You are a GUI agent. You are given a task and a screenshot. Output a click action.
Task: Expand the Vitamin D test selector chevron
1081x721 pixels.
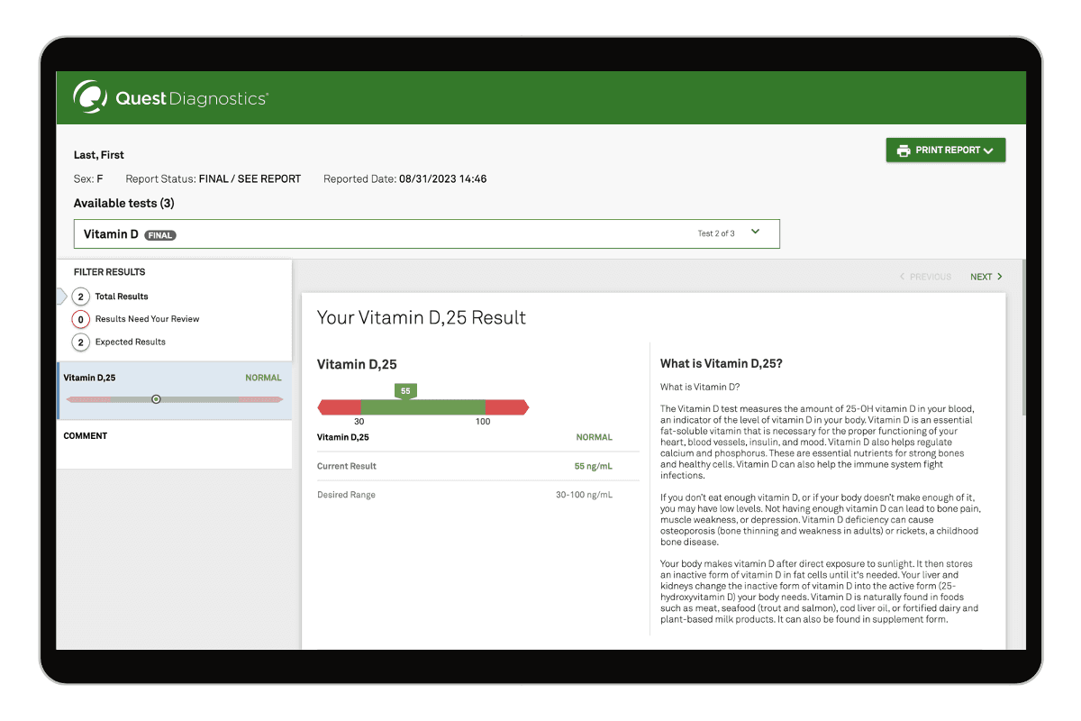click(x=755, y=233)
